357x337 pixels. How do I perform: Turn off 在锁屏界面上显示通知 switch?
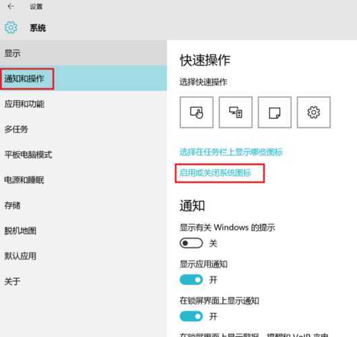point(191,316)
